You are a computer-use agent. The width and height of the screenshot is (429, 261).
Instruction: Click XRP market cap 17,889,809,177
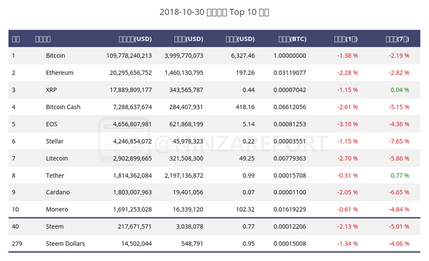[131, 90]
